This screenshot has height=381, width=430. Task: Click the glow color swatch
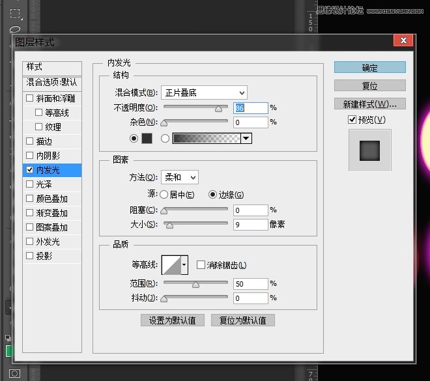[x=147, y=139]
